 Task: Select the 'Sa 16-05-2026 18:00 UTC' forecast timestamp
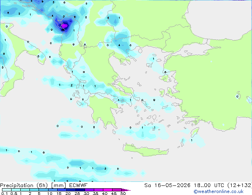pyautogui.click(x=184, y=185)
